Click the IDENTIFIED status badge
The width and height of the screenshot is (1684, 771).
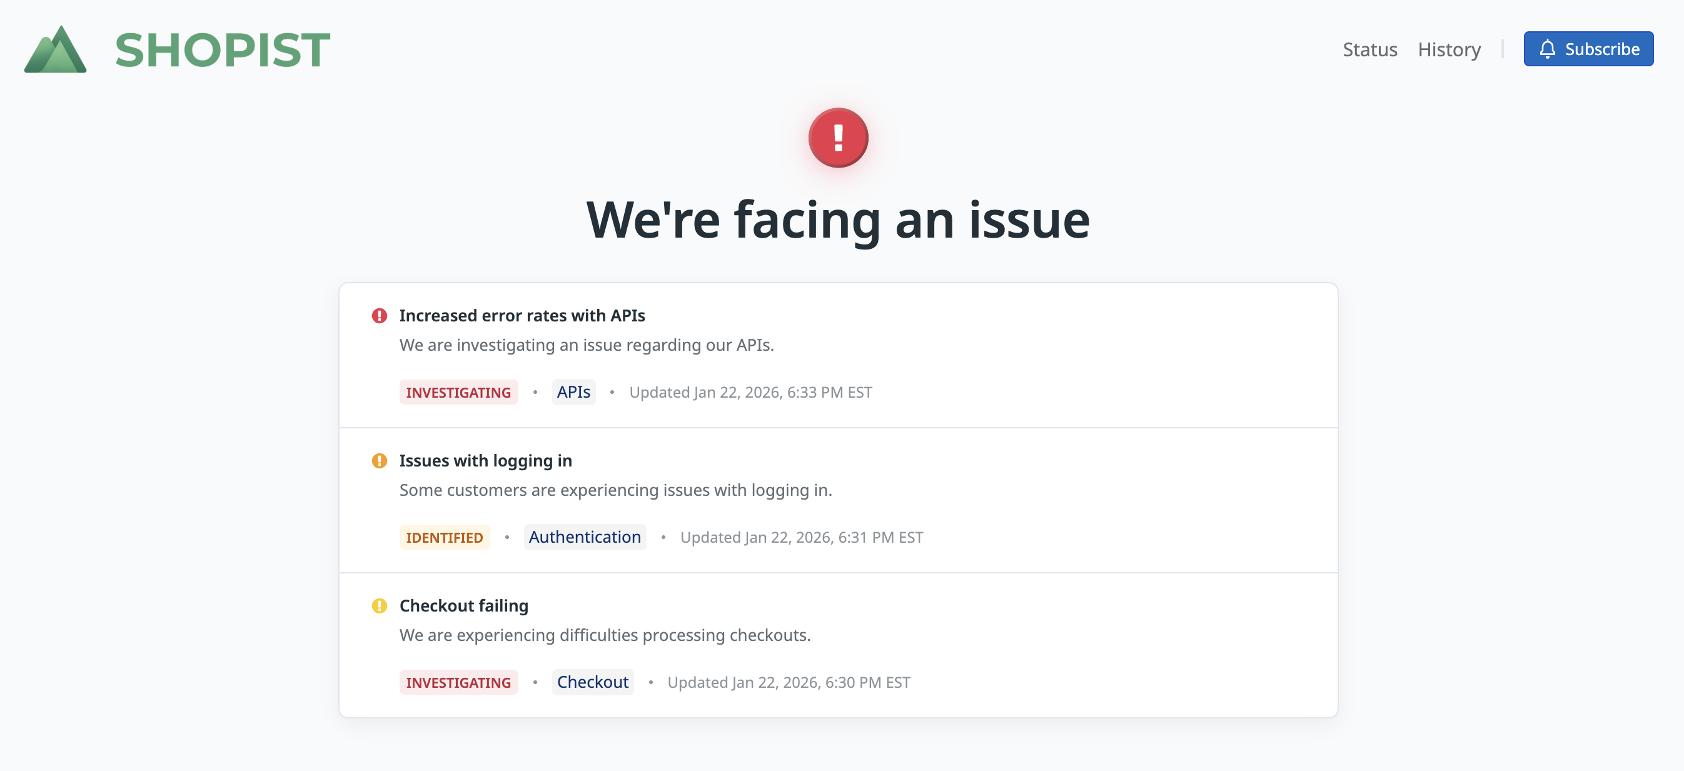[445, 538]
